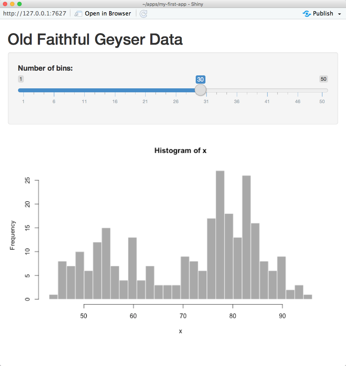Click the yellow minimize window button
Viewport: 346px width, 366px height.
12,4
